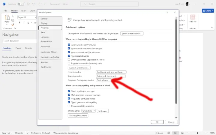Select the Customize Ribbon category
The height and width of the screenshot is (135, 216).
[50, 52]
